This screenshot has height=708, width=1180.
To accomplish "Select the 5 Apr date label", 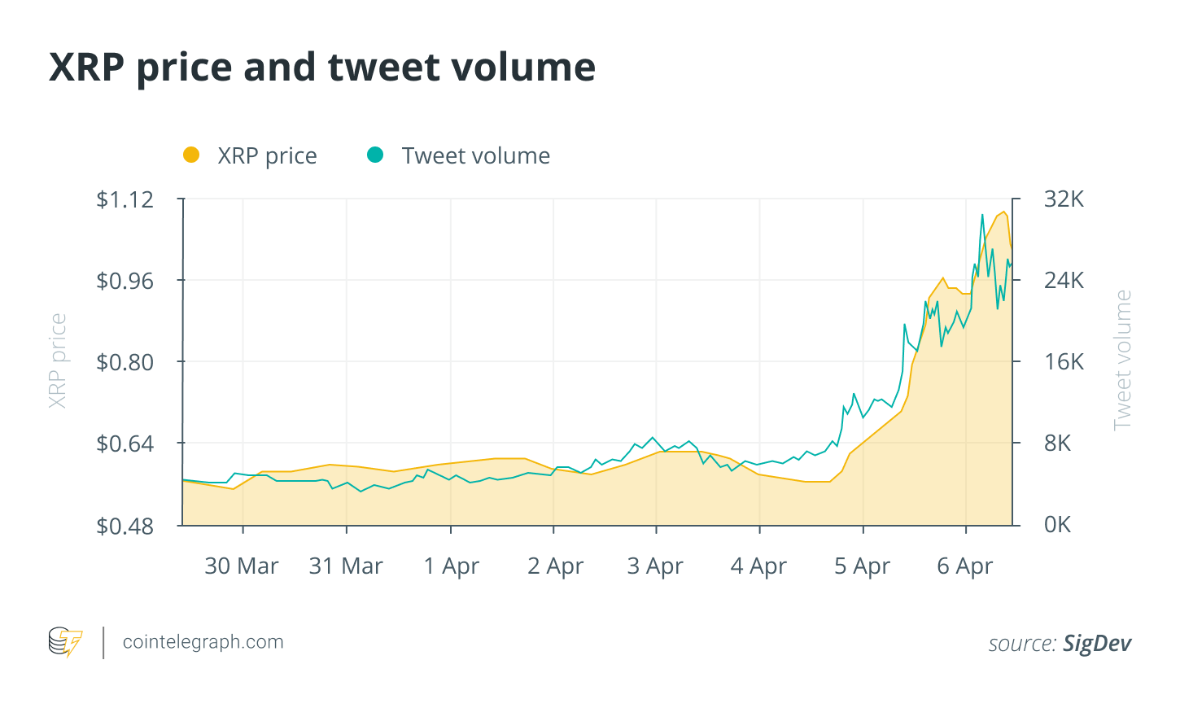I will [863, 566].
